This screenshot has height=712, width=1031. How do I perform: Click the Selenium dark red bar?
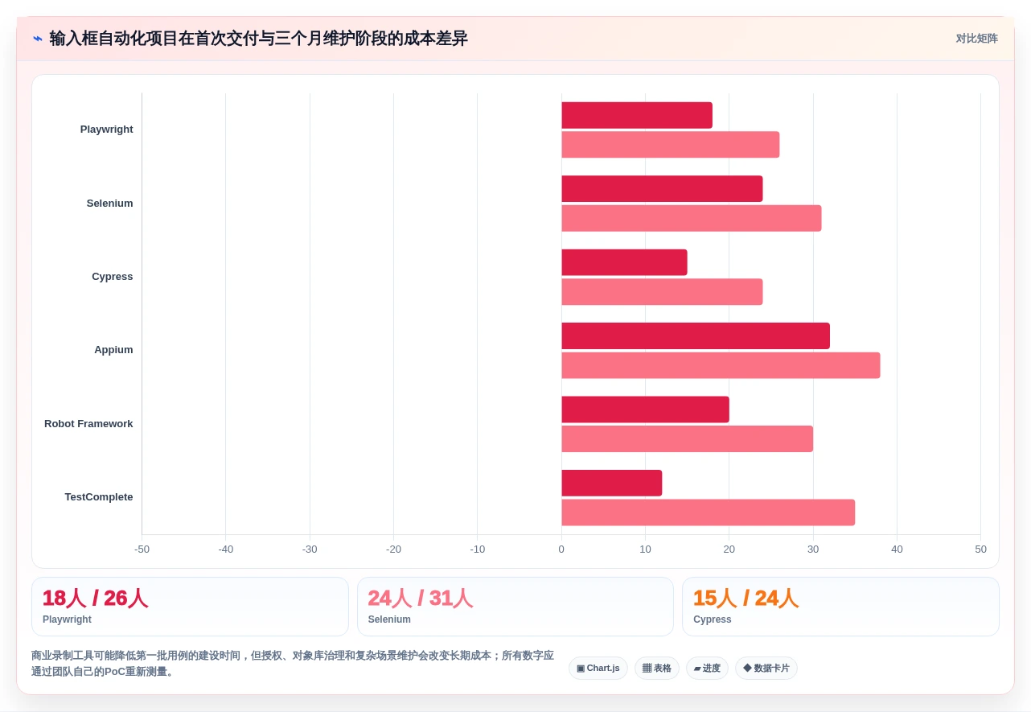662,189
